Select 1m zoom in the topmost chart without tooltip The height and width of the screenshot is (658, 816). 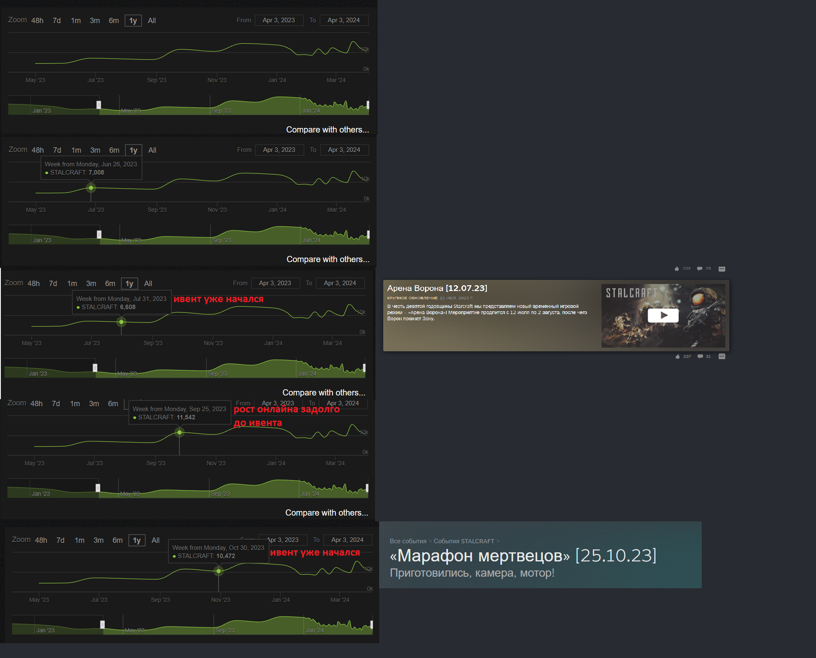pyautogui.click(x=75, y=21)
